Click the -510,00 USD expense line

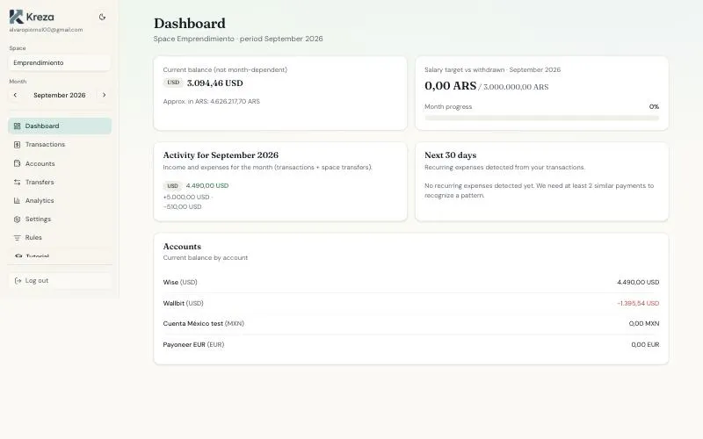point(182,206)
